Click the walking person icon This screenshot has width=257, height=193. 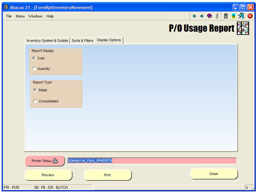click(x=234, y=16)
